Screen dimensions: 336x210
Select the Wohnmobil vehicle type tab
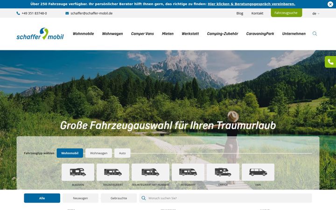[70, 153]
